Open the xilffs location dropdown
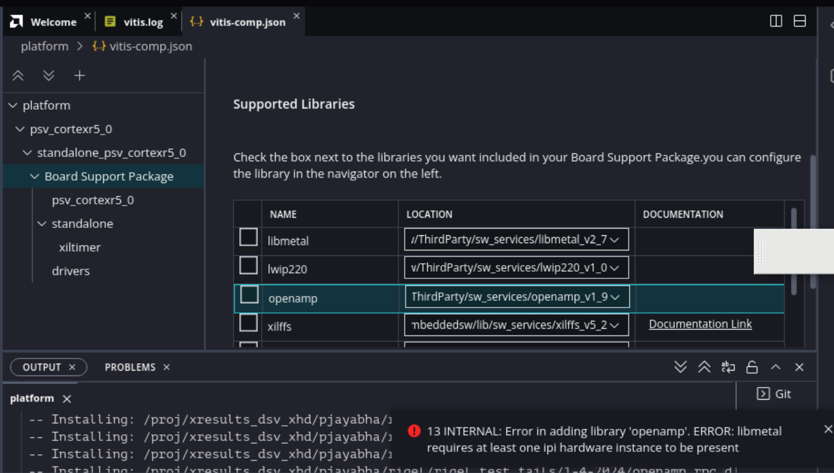 516,325
